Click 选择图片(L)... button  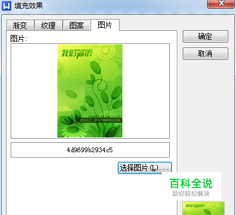tap(145, 168)
